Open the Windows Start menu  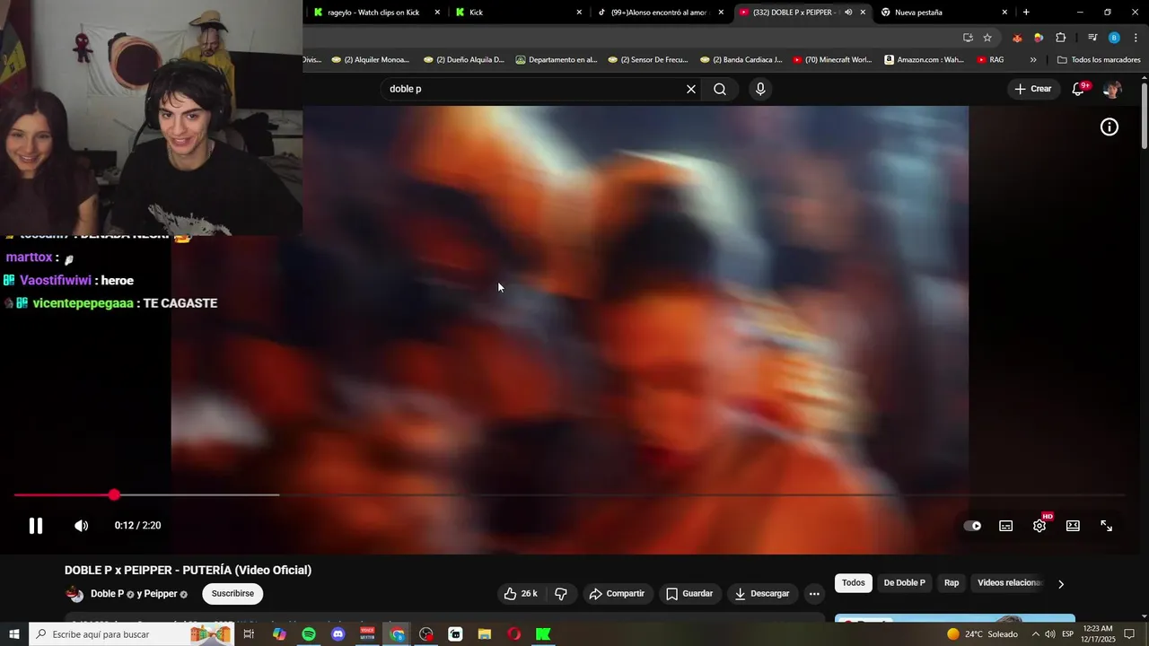[x=13, y=634]
